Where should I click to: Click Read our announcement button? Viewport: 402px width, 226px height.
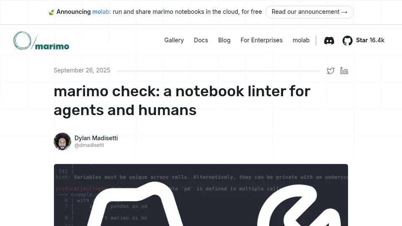pyautogui.click(x=309, y=12)
